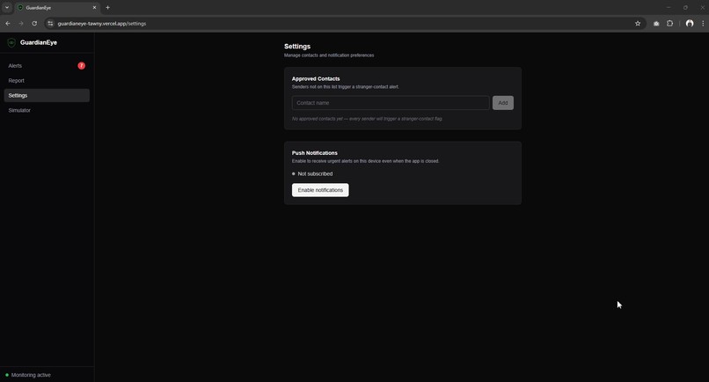This screenshot has width=709, height=382.
Task: Open the browser profile avatar
Action: 690,24
